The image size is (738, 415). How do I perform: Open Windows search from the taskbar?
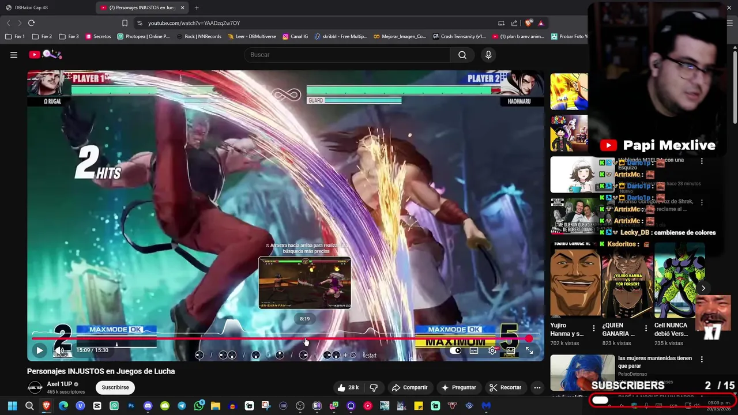click(29, 406)
